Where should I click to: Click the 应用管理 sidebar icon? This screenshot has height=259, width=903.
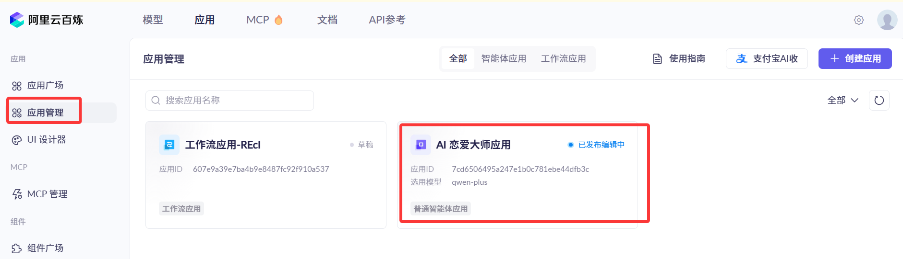click(17, 113)
